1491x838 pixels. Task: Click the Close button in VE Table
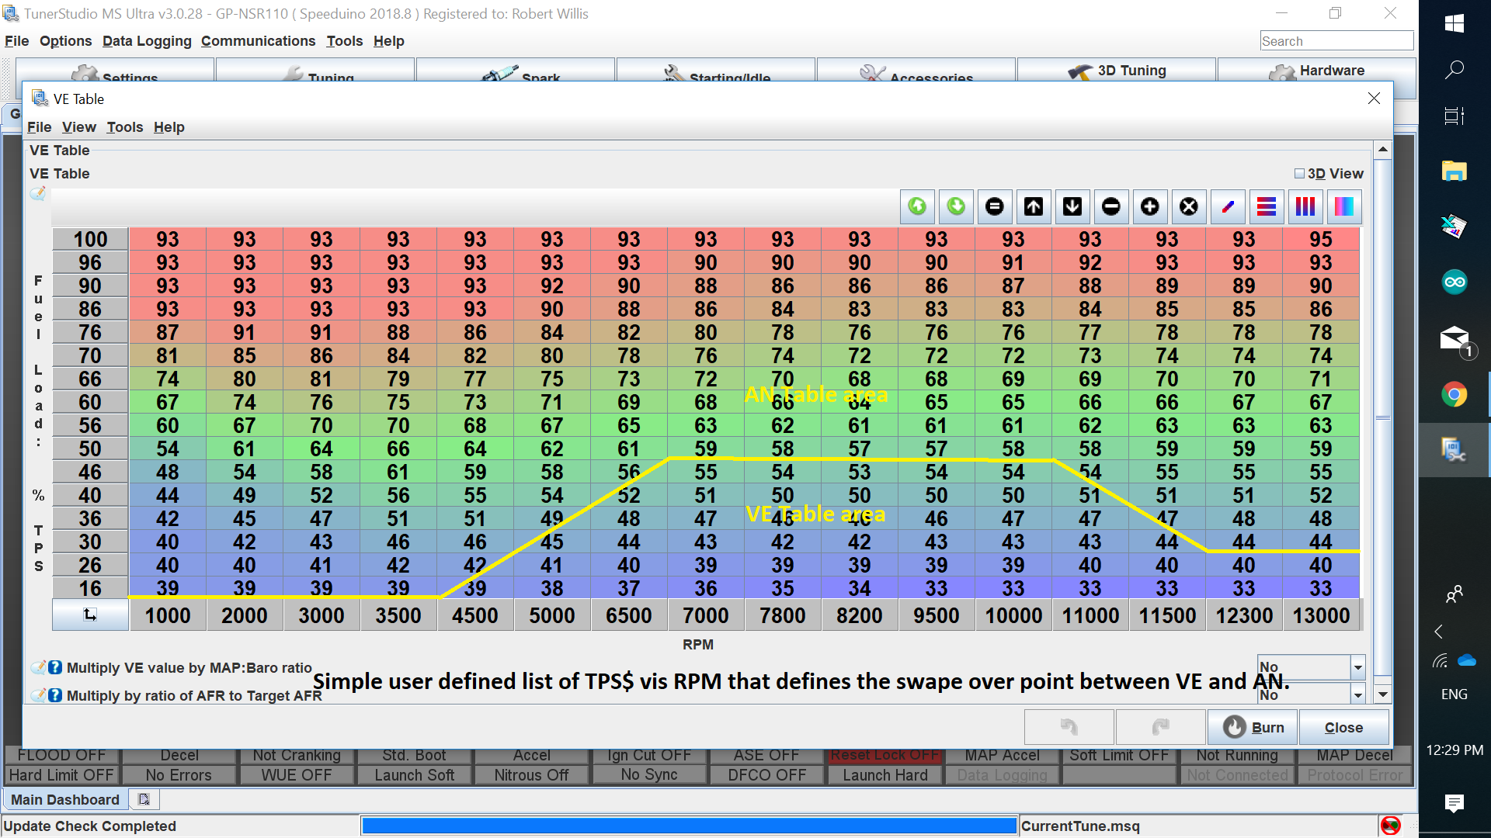coord(1343,727)
